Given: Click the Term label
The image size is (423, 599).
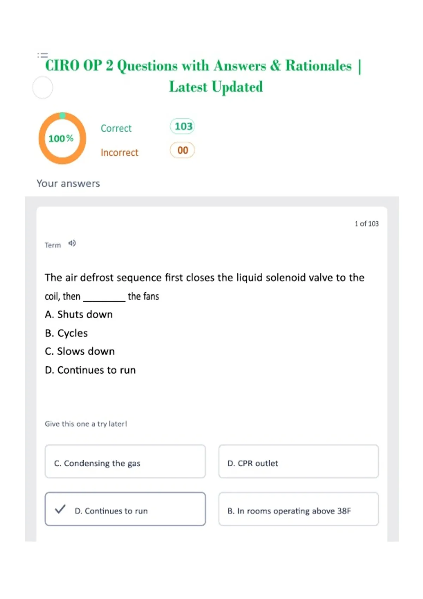Looking at the screenshot, I should pos(53,245).
